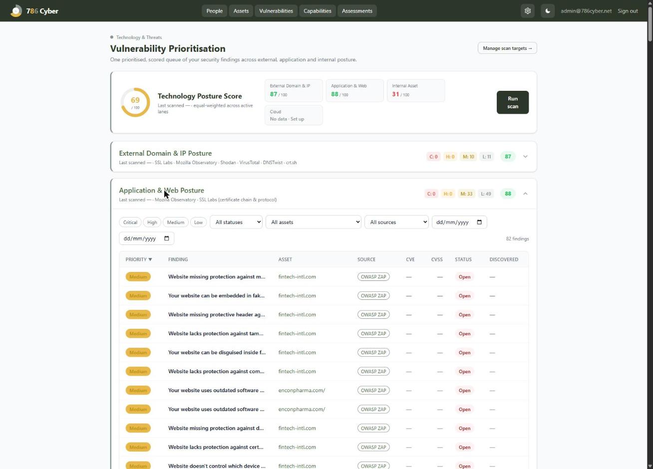The image size is (653, 469).
Task: Open settings via the gear icon
Action: [528, 10]
